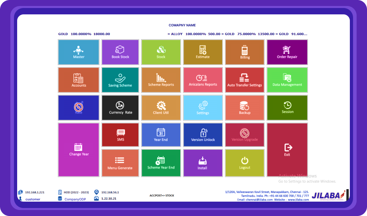Open the Menu Generate tile
This screenshot has height=216, width=367.
pos(120,163)
